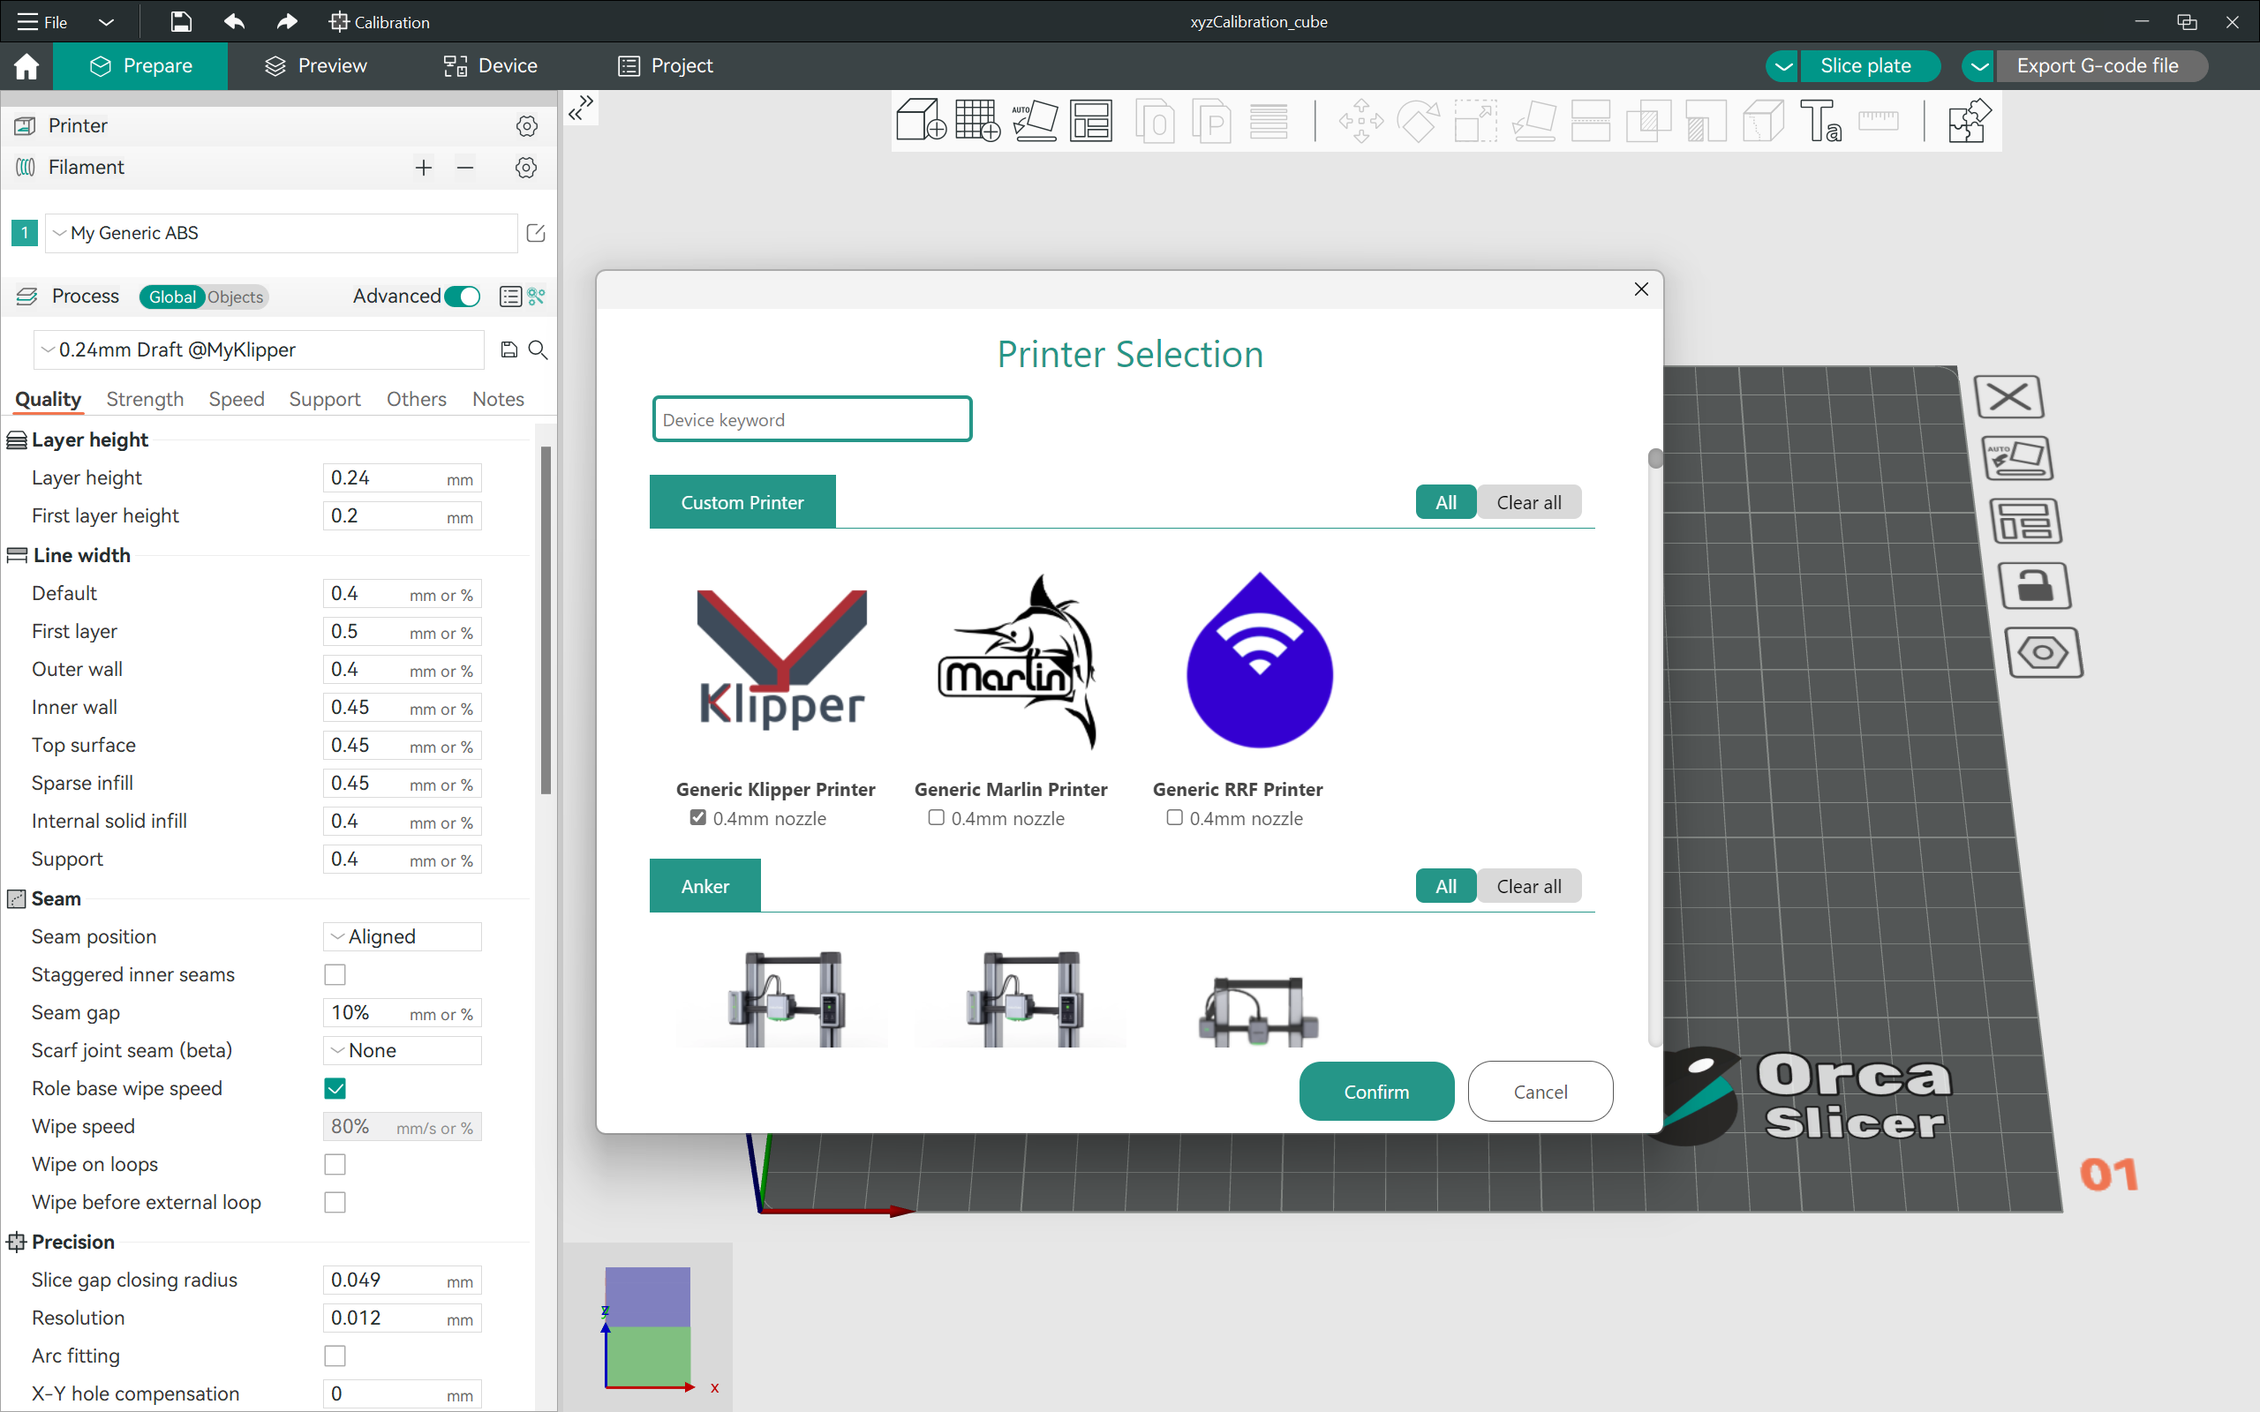Image resolution: width=2260 pixels, height=1412 pixels.
Task: Switch to the Prepare tab
Action: pyautogui.click(x=140, y=65)
